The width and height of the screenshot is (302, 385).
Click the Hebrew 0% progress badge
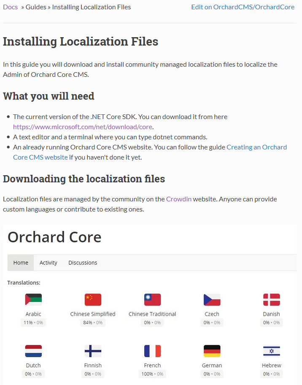(271, 374)
